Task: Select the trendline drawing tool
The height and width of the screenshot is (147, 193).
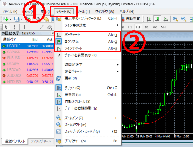Action: tap(41, 27)
